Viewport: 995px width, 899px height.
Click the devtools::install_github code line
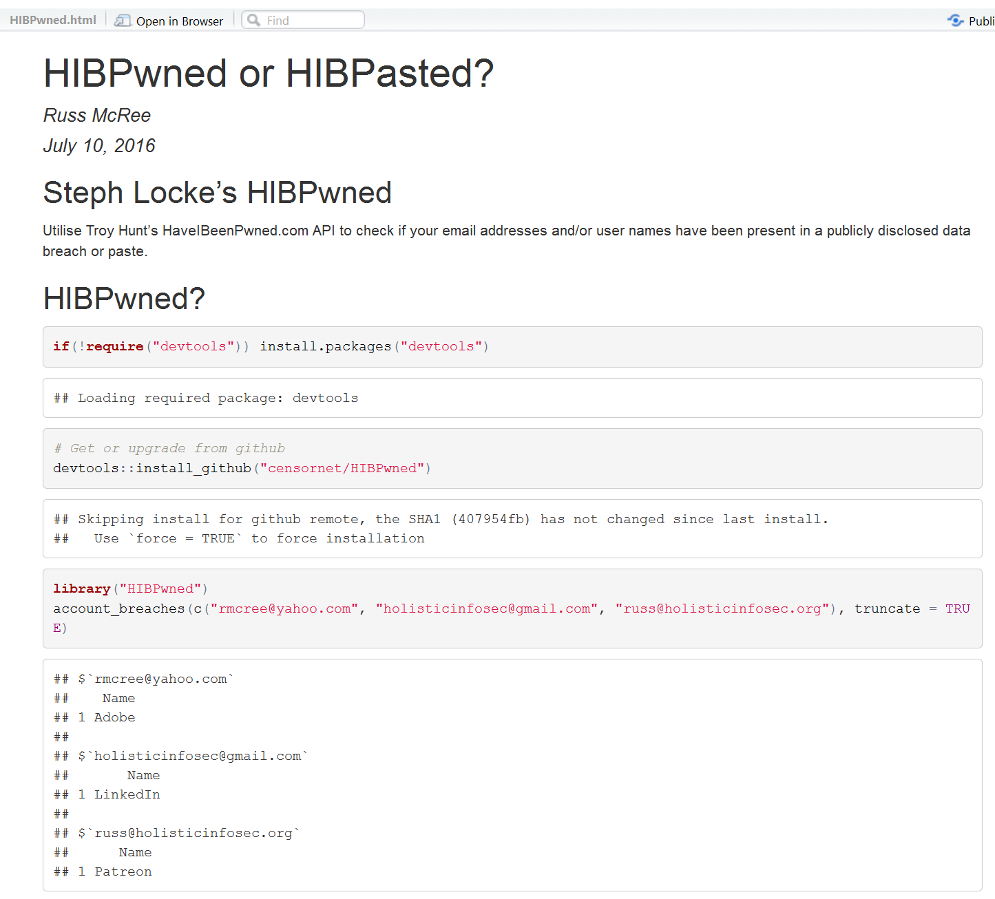(242, 468)
